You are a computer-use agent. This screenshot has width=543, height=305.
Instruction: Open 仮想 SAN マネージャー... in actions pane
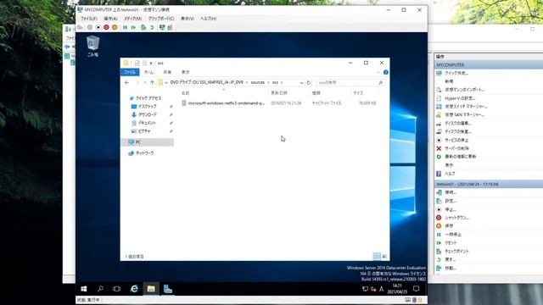(x=464, y=115)
